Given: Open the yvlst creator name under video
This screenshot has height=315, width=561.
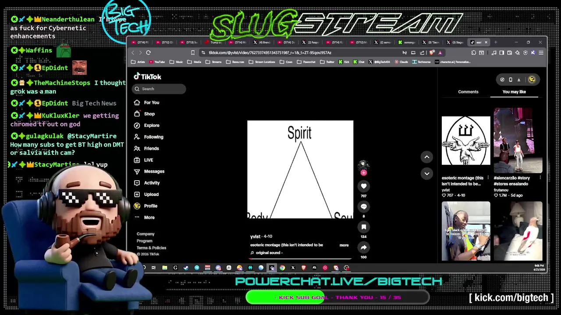Looking at the screenshot, I should (255, 237).
